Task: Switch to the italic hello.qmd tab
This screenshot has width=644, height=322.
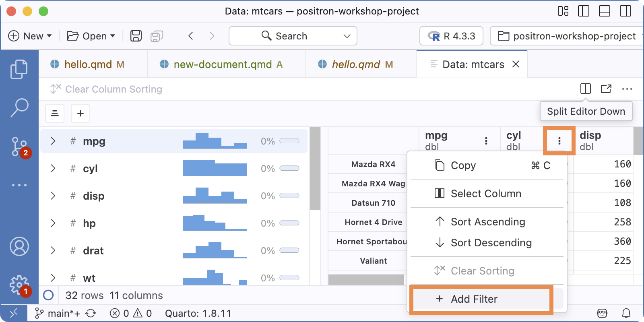Action: 361,64
